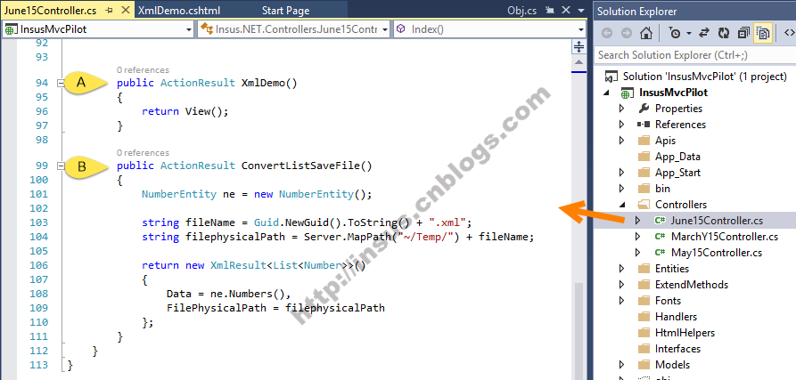Pin icon on June15Controller.cs tab
Screen dimensions: 796x380
[x=111, y=10]
